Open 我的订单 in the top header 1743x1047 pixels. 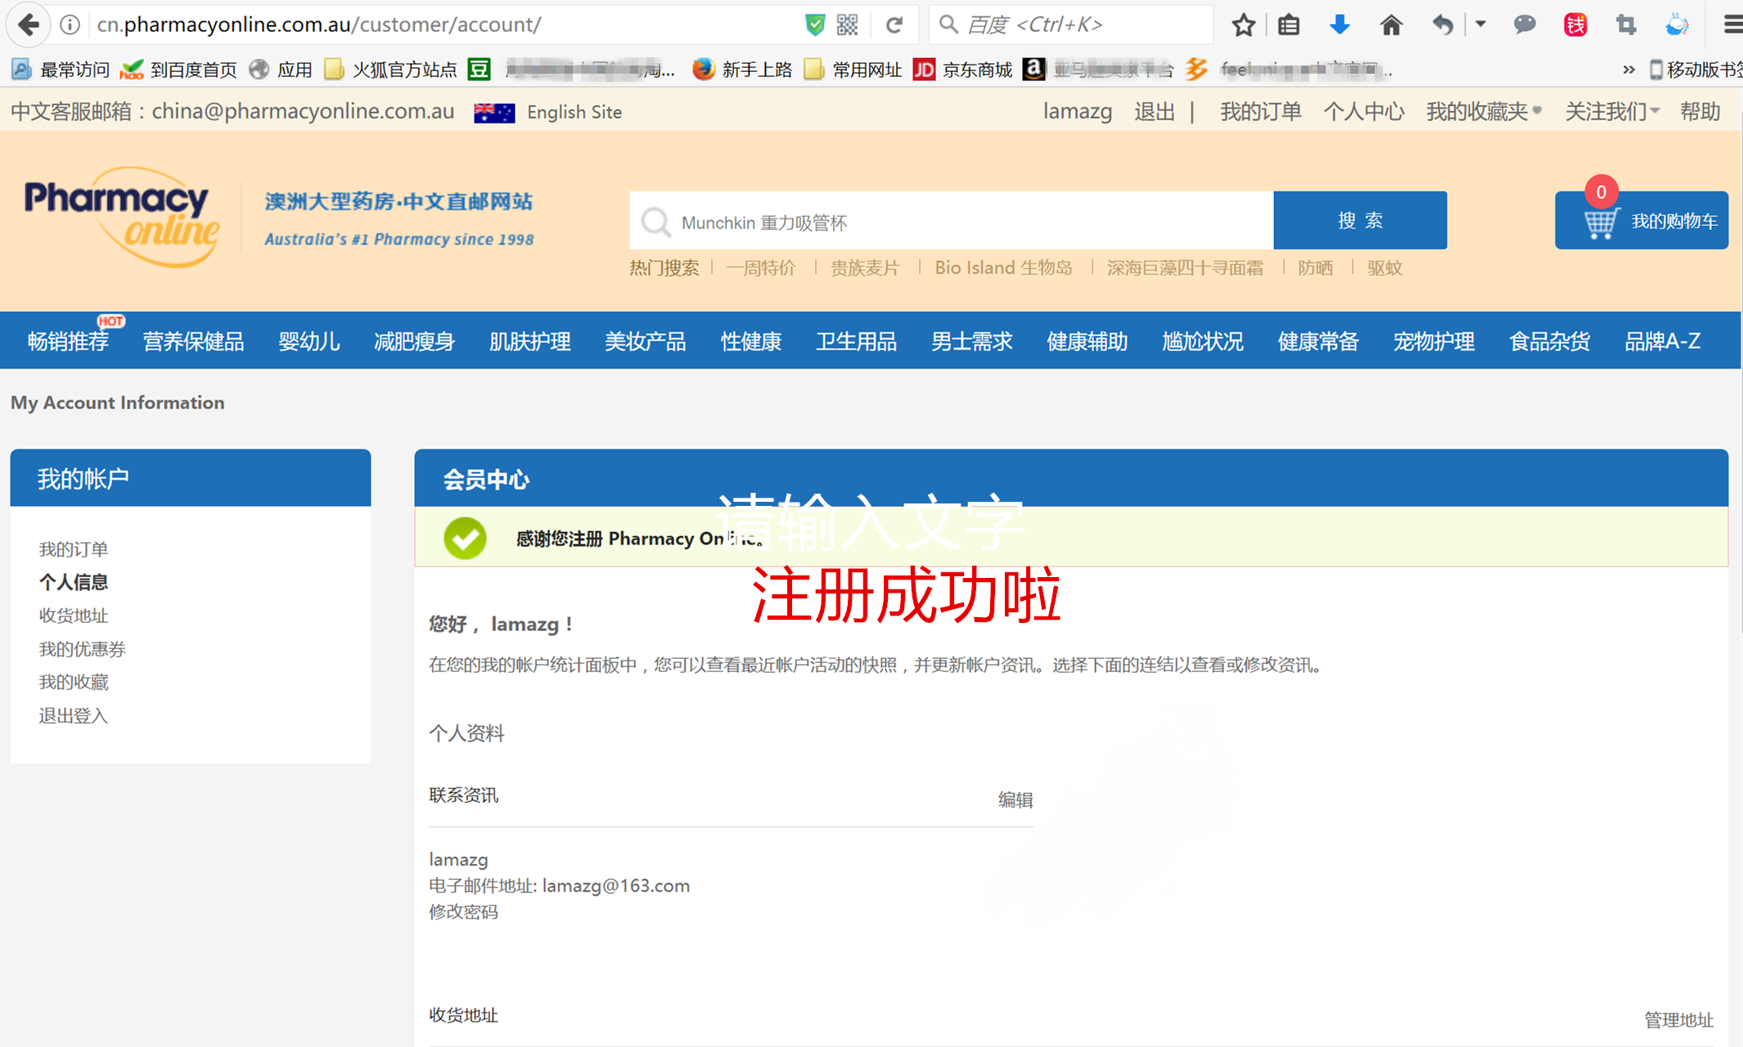[x=1260, y=111]
